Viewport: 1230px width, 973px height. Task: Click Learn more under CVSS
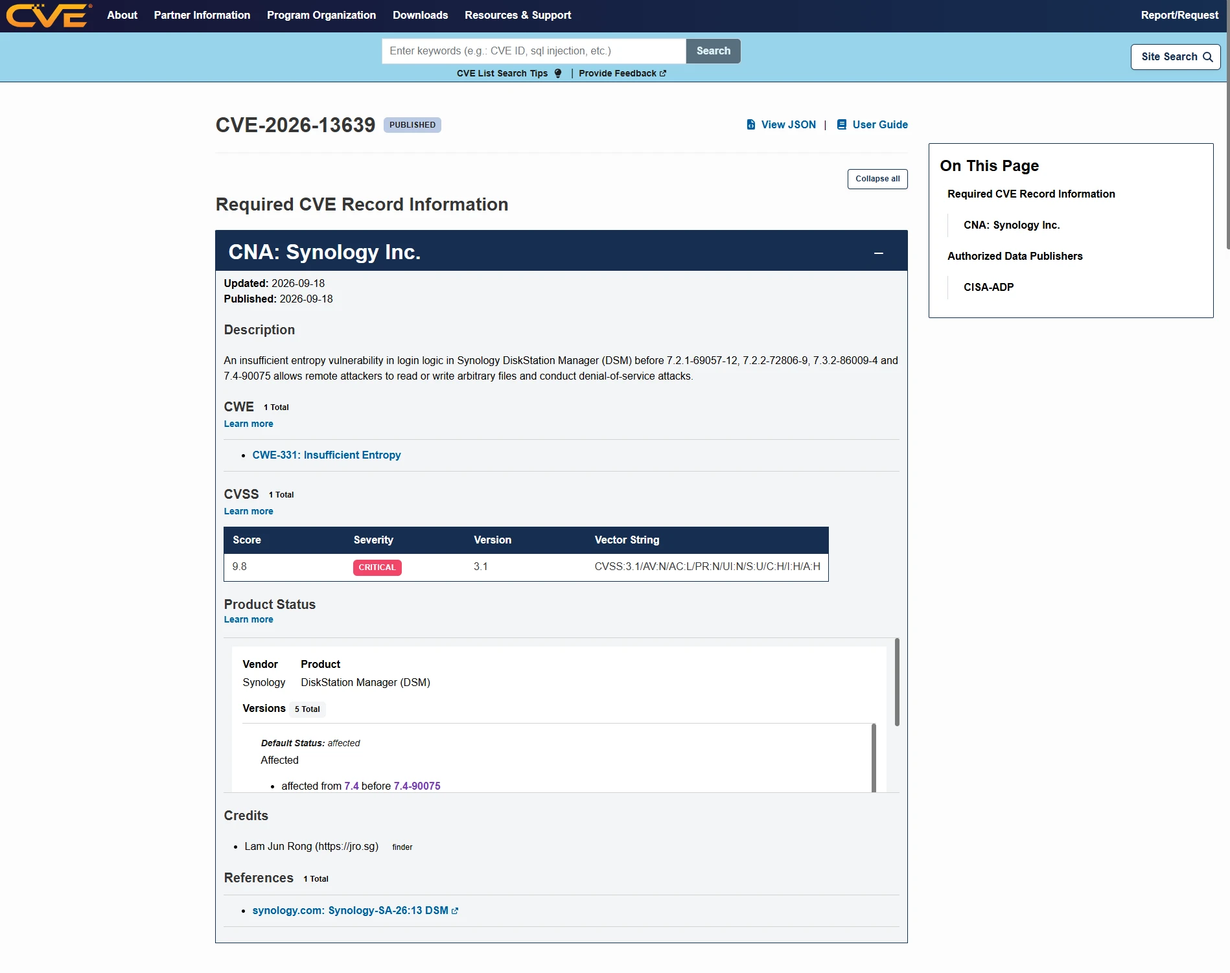coord(248,511)
